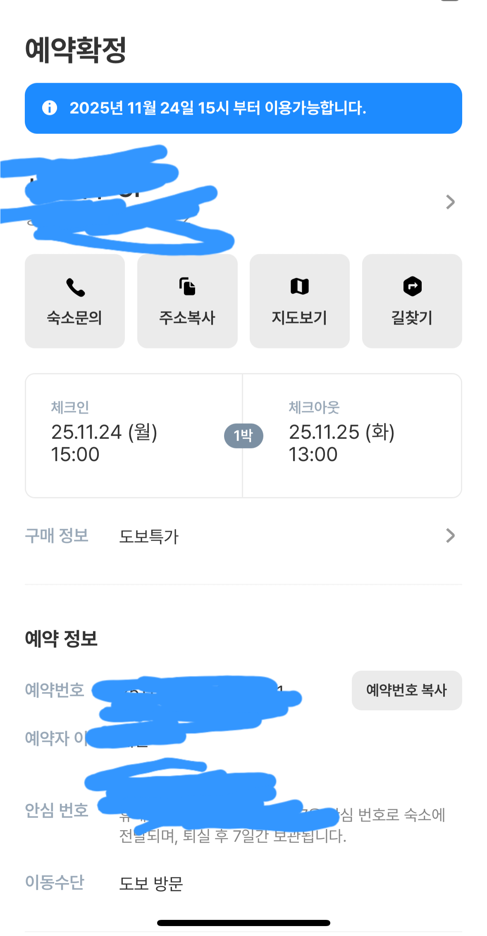
Task: Tap the blue availability notice text
Action: [218, 108]
